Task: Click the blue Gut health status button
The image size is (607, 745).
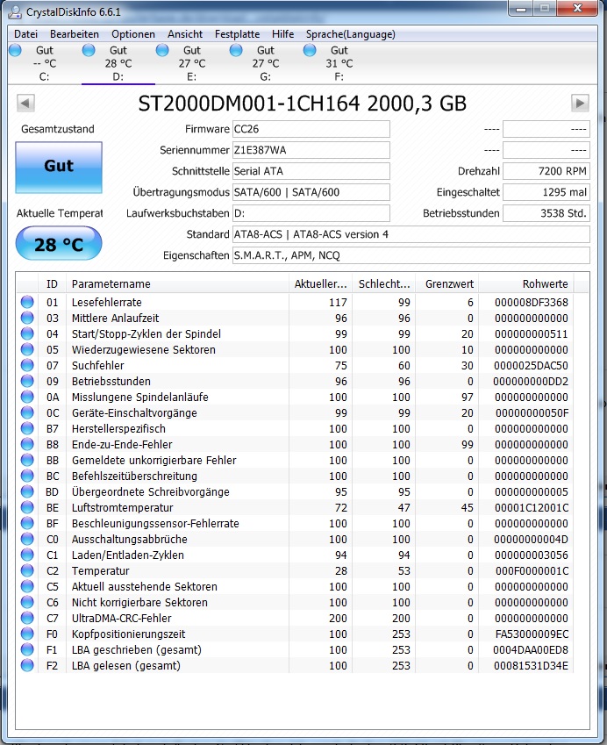Action: coord(59,168)
